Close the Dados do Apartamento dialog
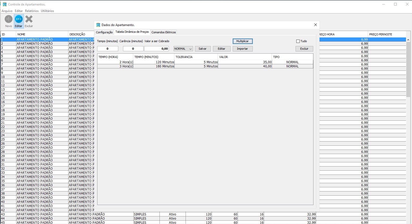Viewport: 412px width, 224px height. (x=315, y=25)
